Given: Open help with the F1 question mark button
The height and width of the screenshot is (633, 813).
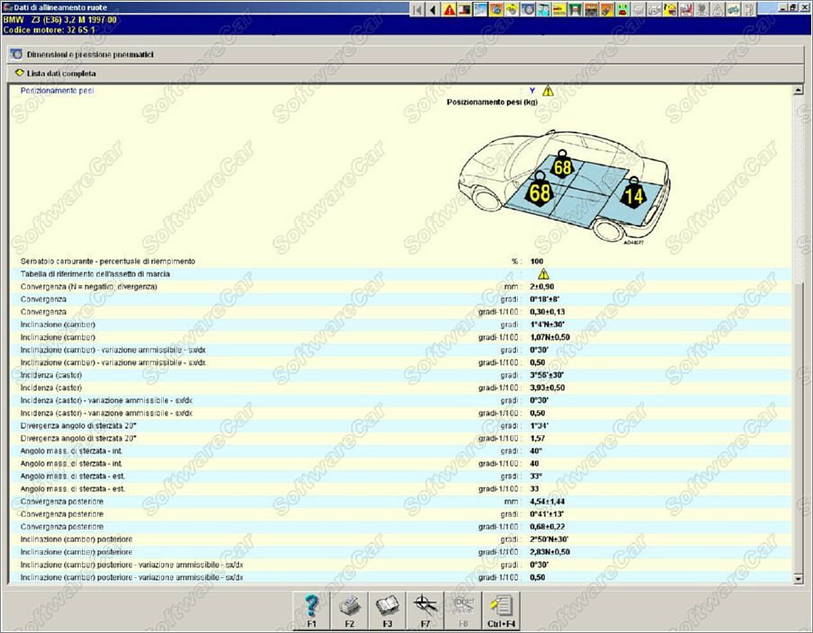Looking at the screenshot, I should [x=311, y=611].
